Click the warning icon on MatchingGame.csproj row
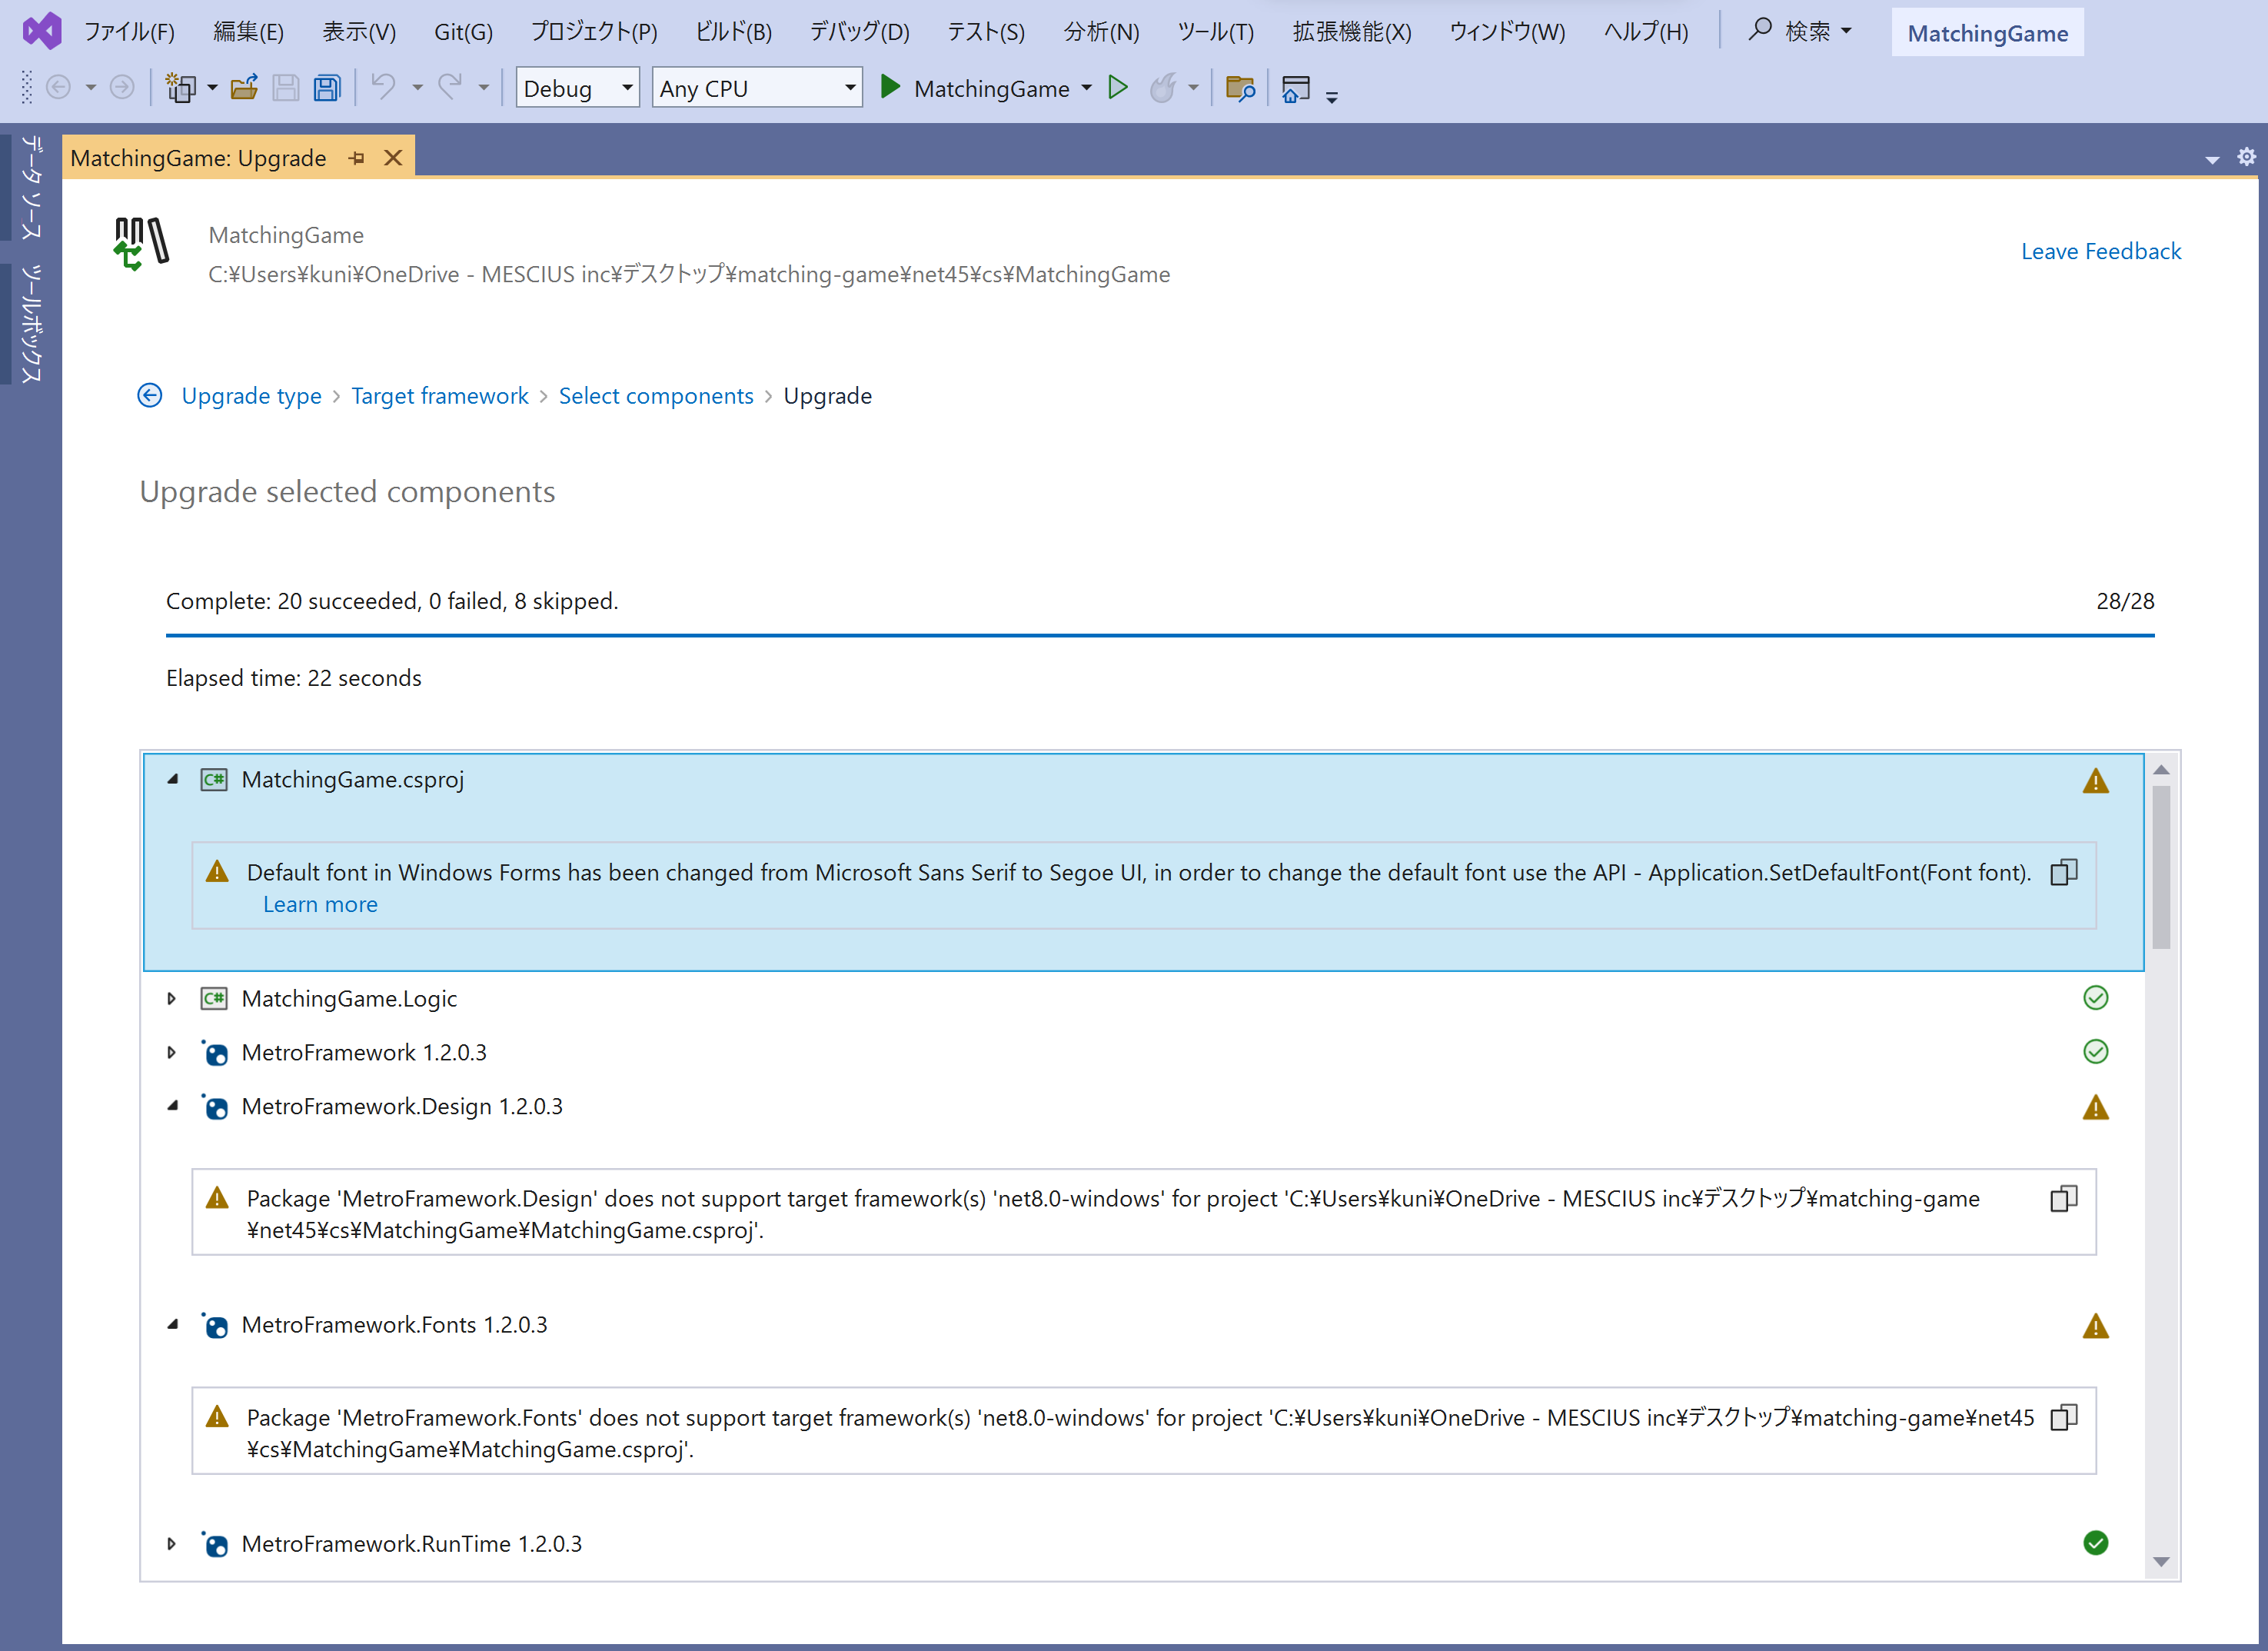Image resolution: width=2268 pixels, height=1651 pixels. pyautogui.click(x=2096, y=781)
